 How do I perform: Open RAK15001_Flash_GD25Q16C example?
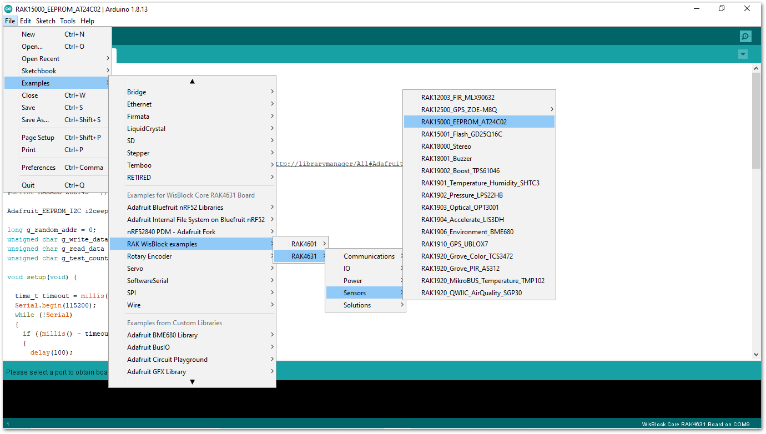click(479, 134)
